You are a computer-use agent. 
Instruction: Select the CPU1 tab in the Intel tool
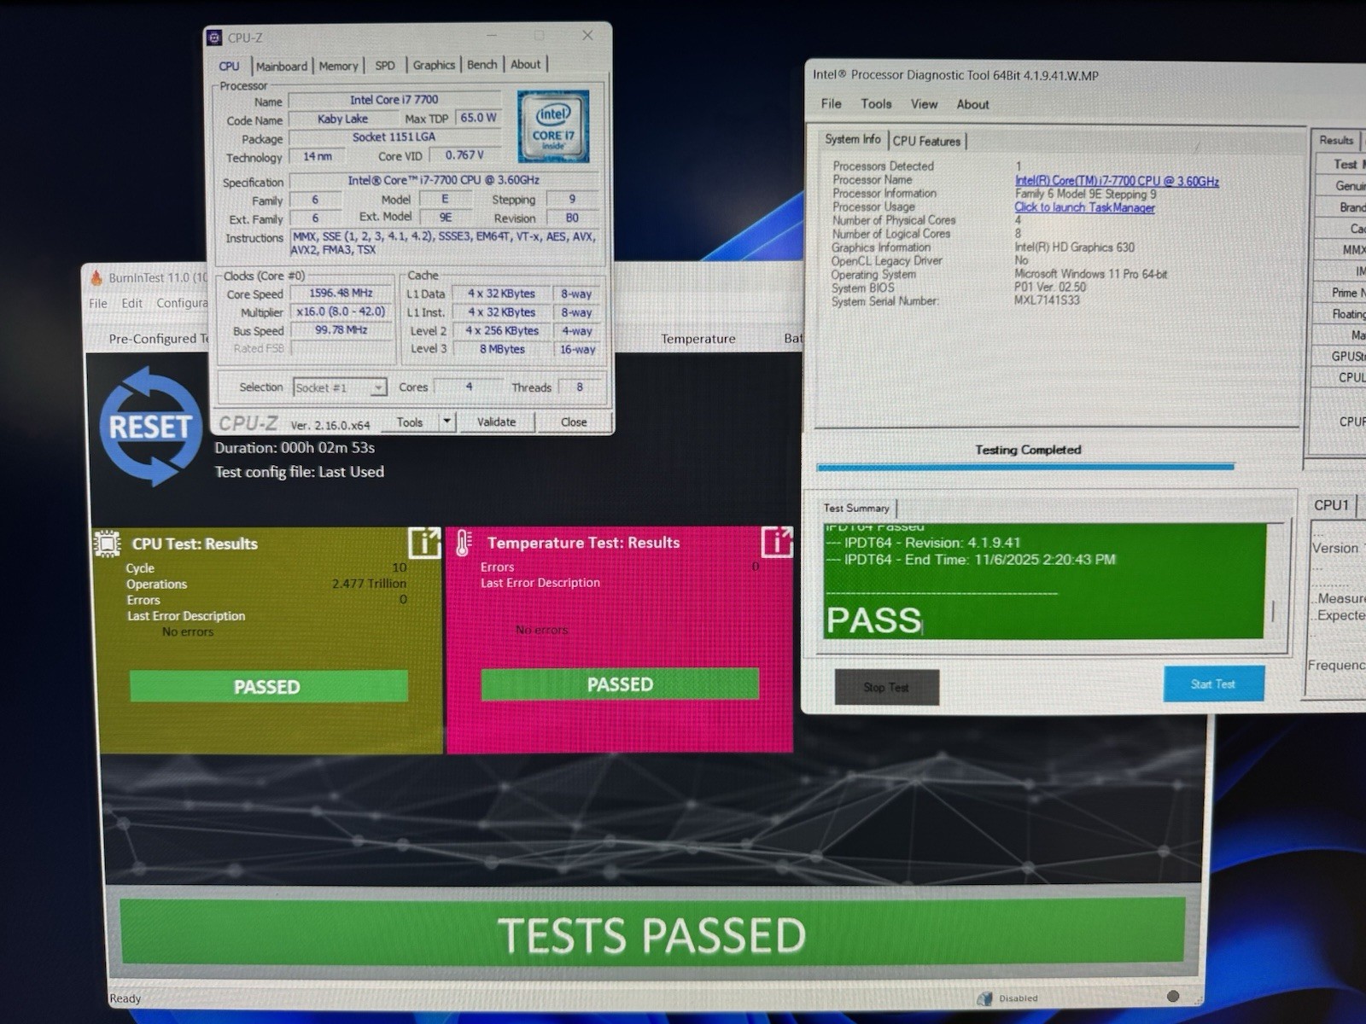(x=1331, y=505)
